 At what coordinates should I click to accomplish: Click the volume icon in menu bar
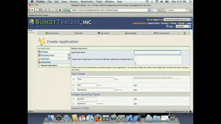point(162,1)
